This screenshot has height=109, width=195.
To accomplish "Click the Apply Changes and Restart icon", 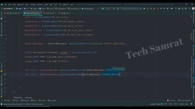I will click(x=147, y=8).
